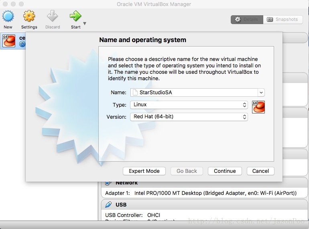The height and width of the screenshot is (229, 309).
Task: Click the Go Back button
Action: point(187,171)
